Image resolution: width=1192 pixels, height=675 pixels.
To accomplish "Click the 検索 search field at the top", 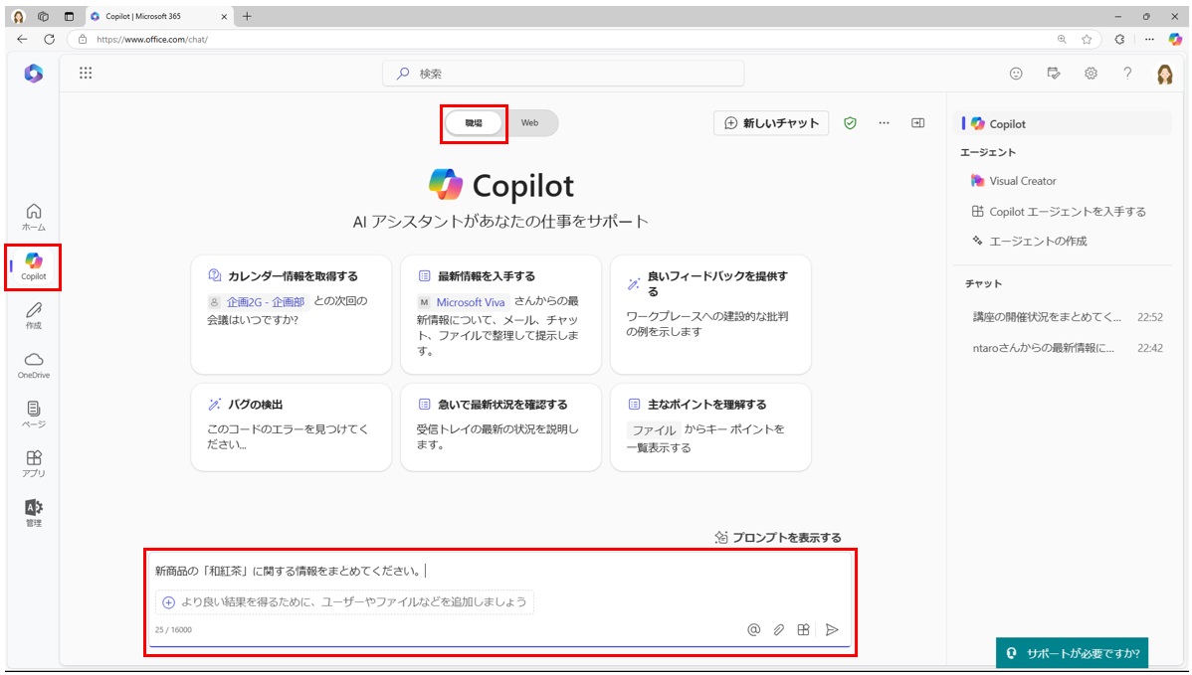I will pos(562,73).
